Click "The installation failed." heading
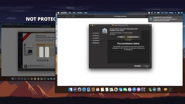This screenshot has width=185, height=104. (128, 44)
